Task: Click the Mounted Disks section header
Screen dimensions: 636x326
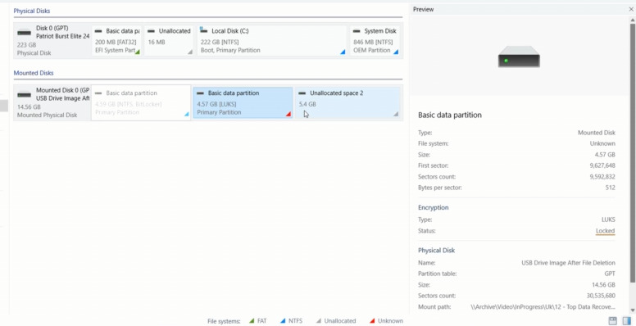Action: point(34,73)
